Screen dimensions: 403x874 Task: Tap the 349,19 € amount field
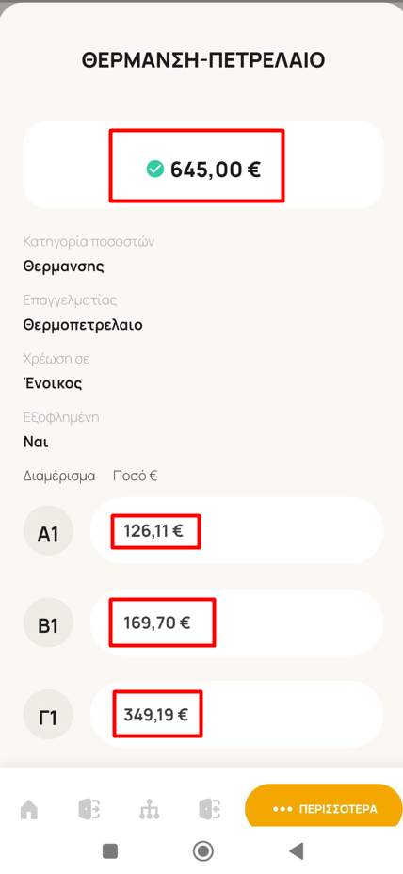[236, 715]
